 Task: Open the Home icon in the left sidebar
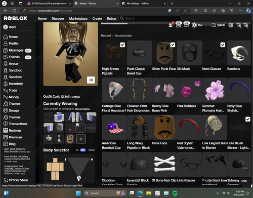coord(6,37)
